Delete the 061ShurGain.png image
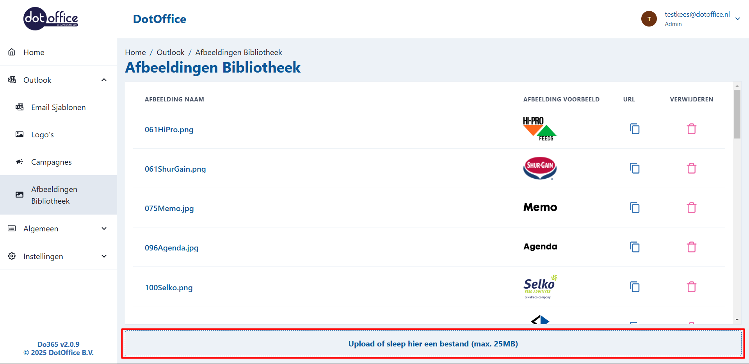Viewport: 749px width, 364px height. 691,168
